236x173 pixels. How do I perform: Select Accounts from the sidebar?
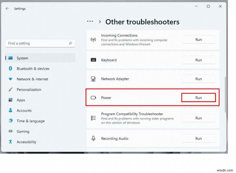(24, 110)
